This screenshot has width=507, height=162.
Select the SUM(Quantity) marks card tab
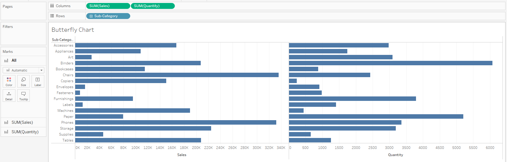click(x=23, y=132)
